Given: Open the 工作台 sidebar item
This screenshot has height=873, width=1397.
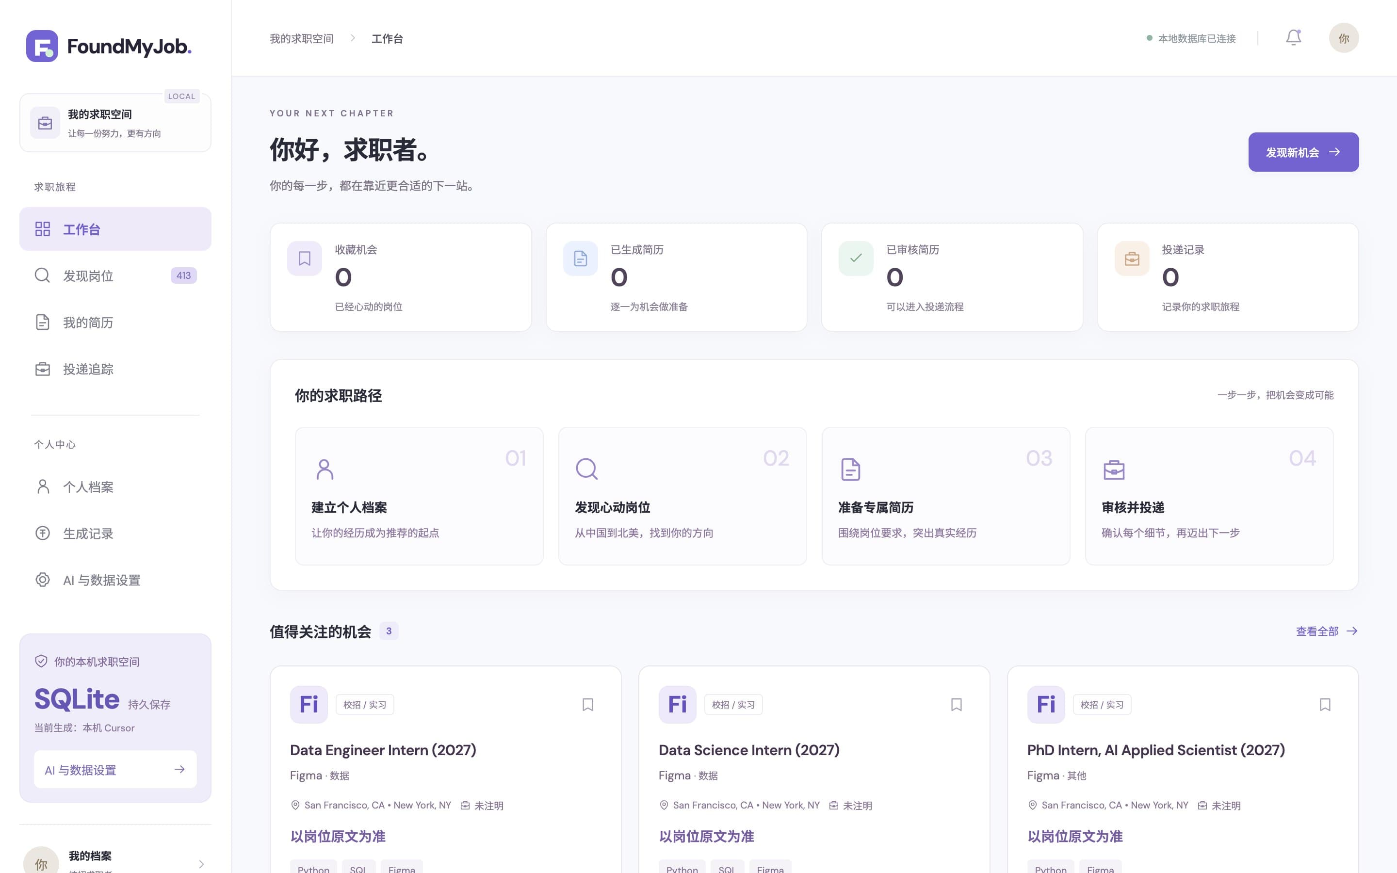Looking at the screenshot, I should click(x=115, y=229).
